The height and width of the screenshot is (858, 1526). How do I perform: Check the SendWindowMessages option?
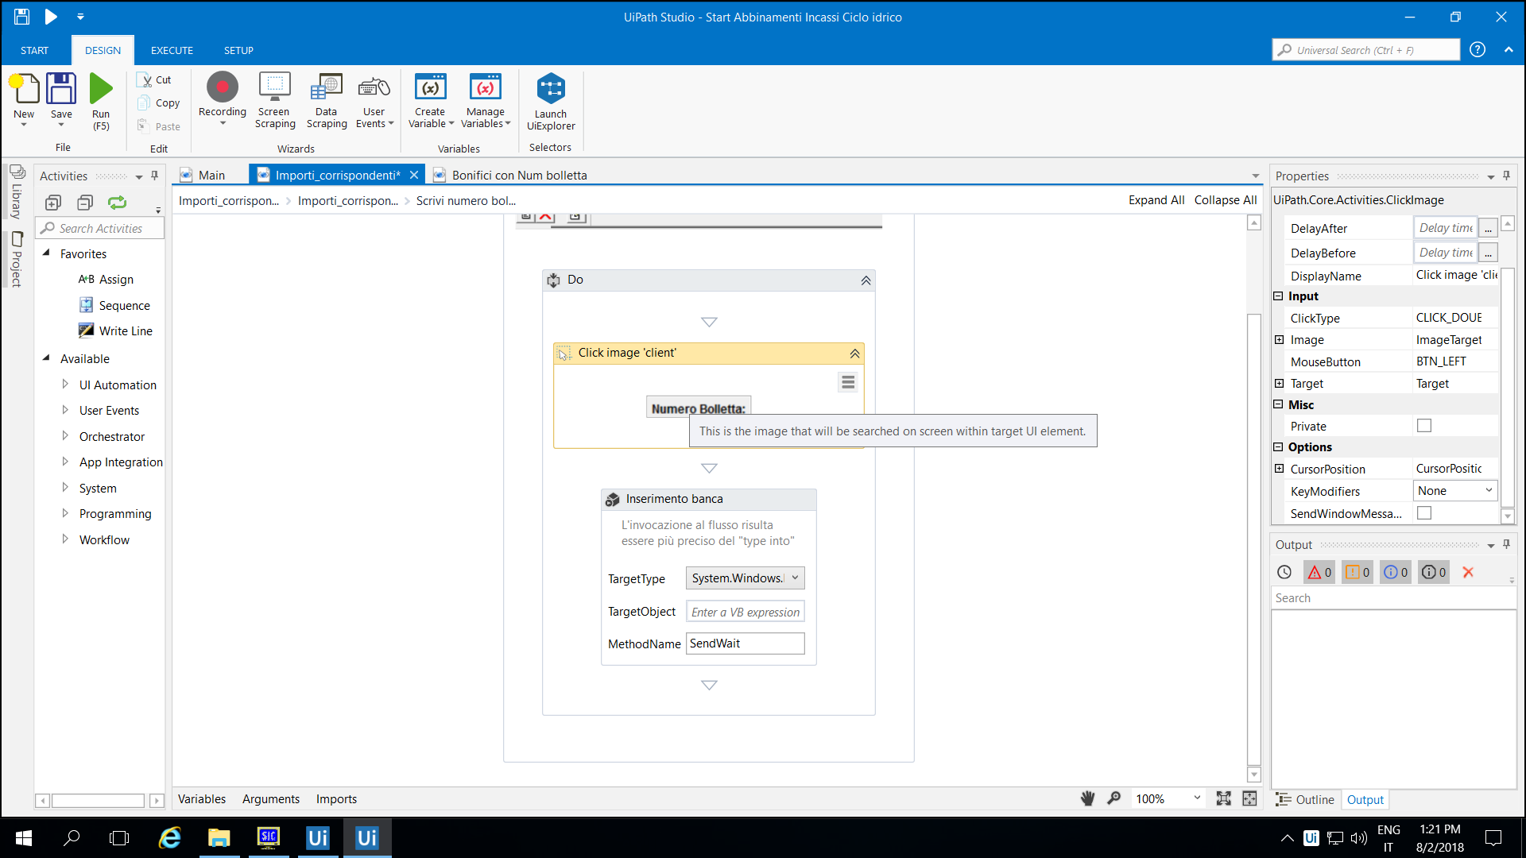click(1424, 512)
